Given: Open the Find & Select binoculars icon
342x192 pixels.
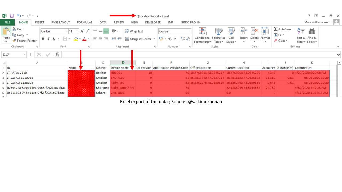Looking at the screenshot, I should (x=312, y=31).
